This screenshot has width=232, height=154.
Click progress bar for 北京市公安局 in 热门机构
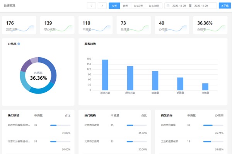pos(137,142)
